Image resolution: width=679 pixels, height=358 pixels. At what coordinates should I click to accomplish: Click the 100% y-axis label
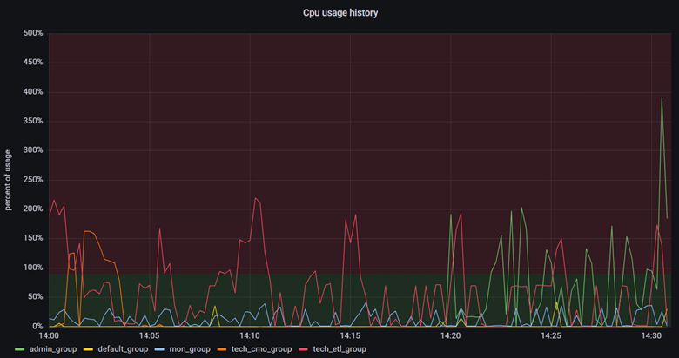coord(33,268)
